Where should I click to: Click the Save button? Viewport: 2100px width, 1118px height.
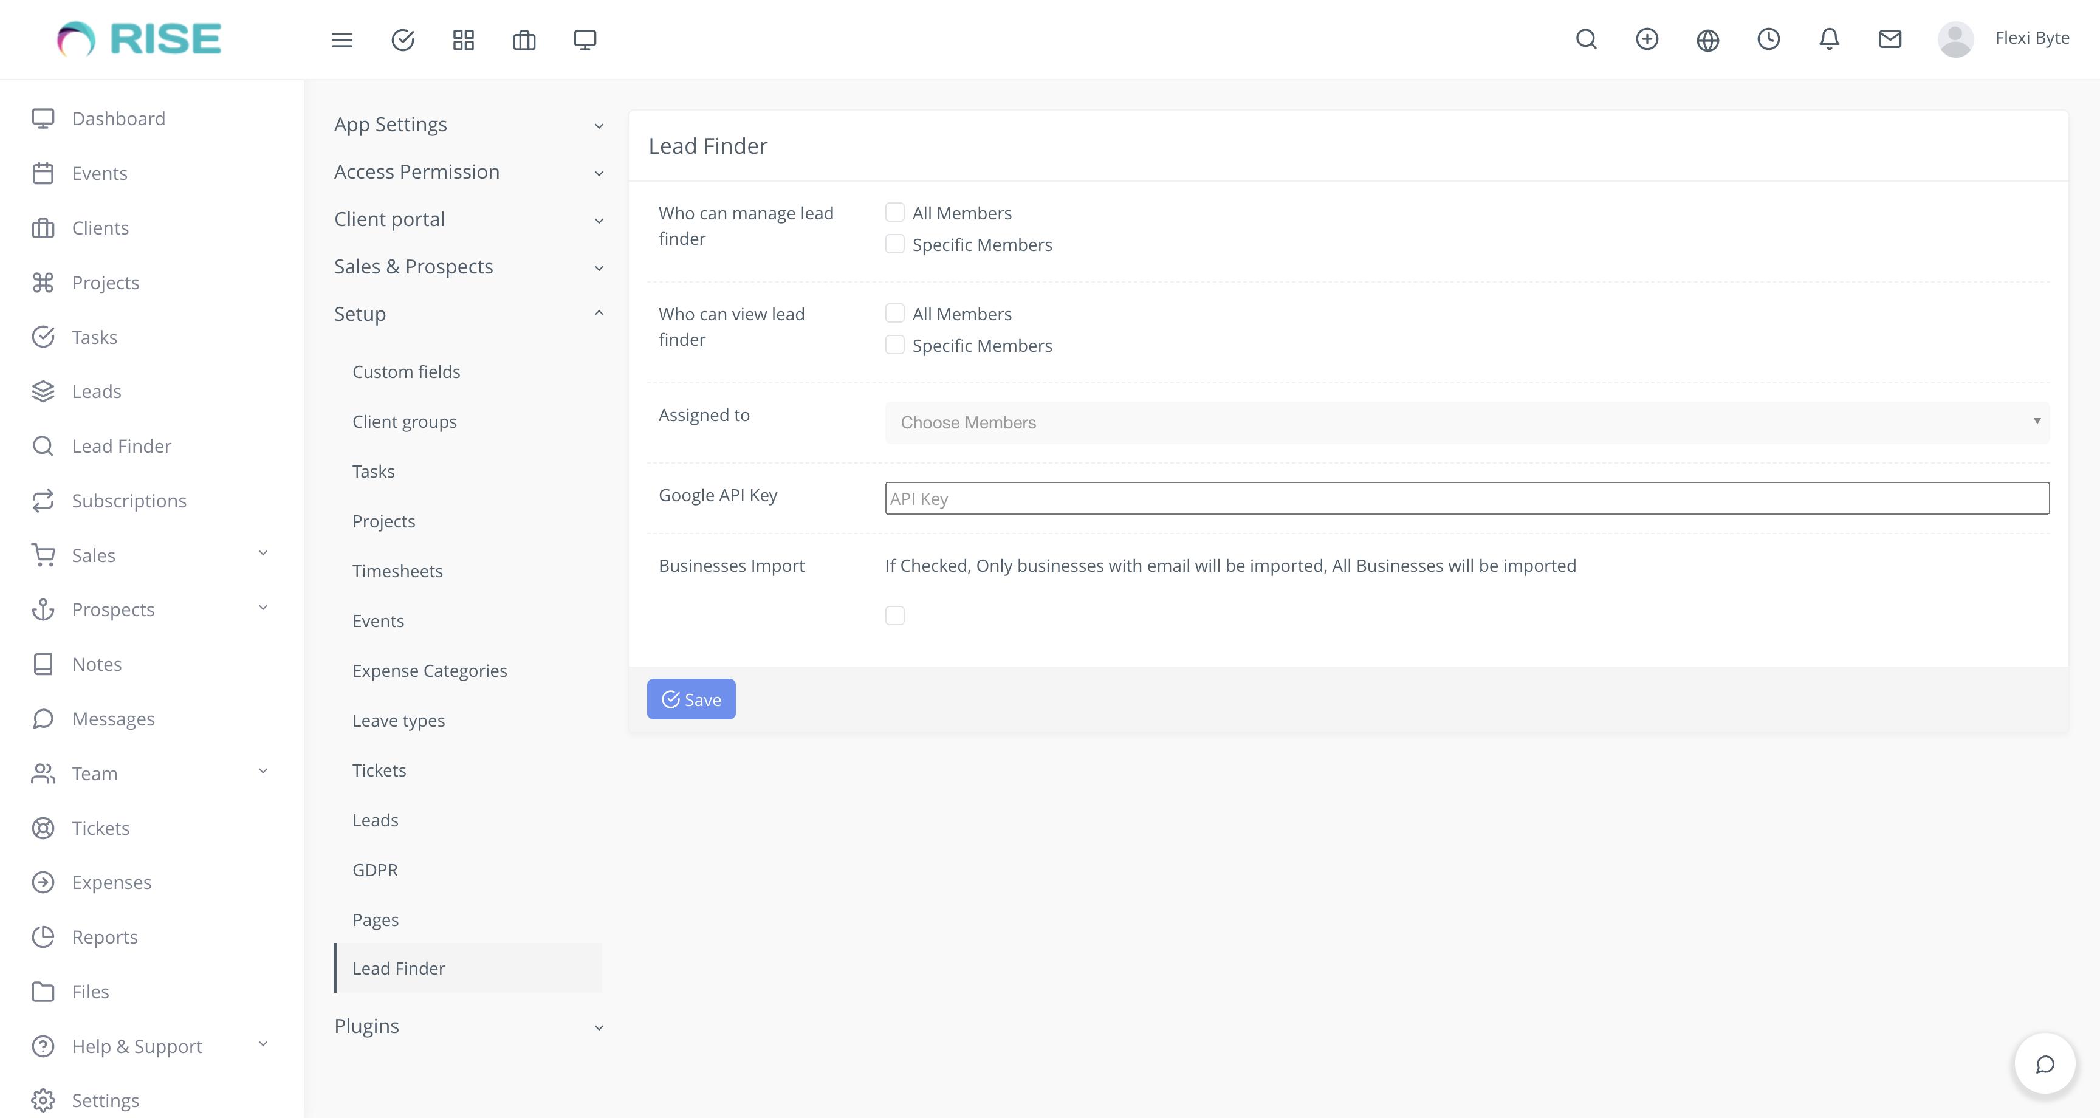690,699
